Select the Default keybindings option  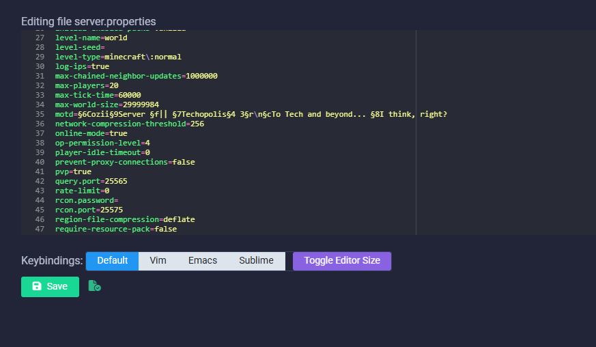[x=112, y=261]
